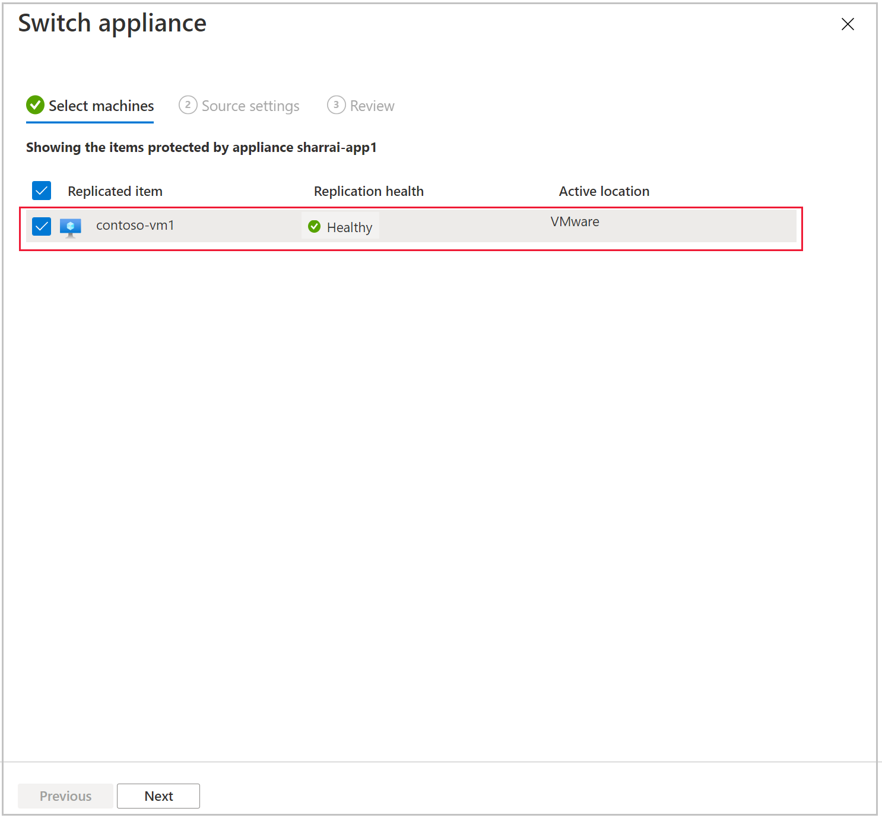Sort by Replicated item column header

(x=115, y=191)
